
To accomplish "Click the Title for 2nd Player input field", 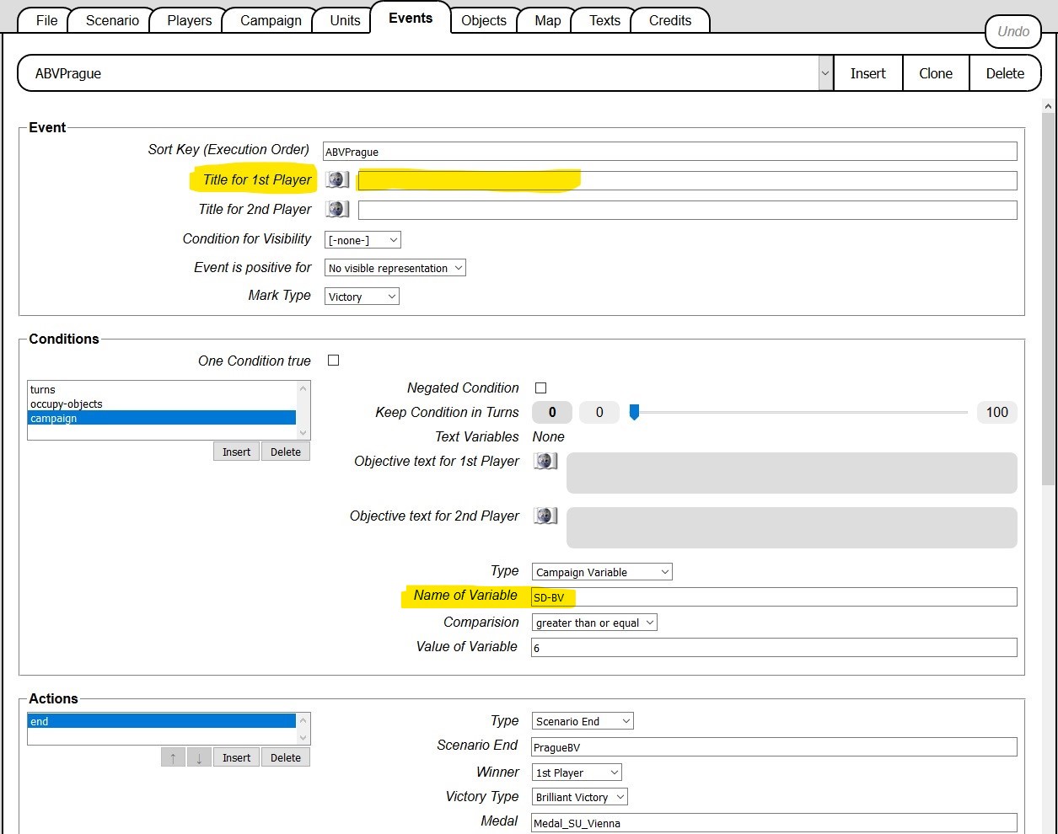I will click(688, 210).
